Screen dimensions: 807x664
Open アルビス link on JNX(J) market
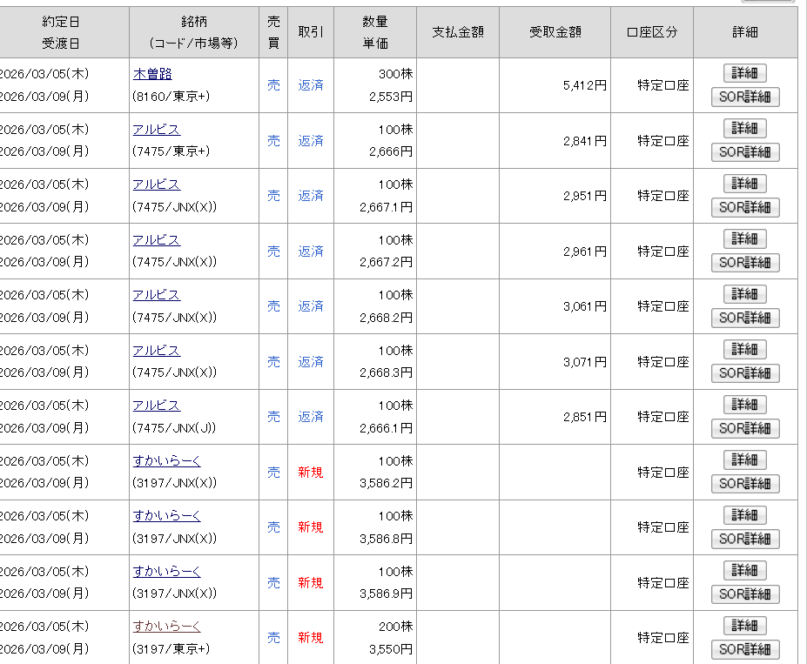[x=157, y=406]
